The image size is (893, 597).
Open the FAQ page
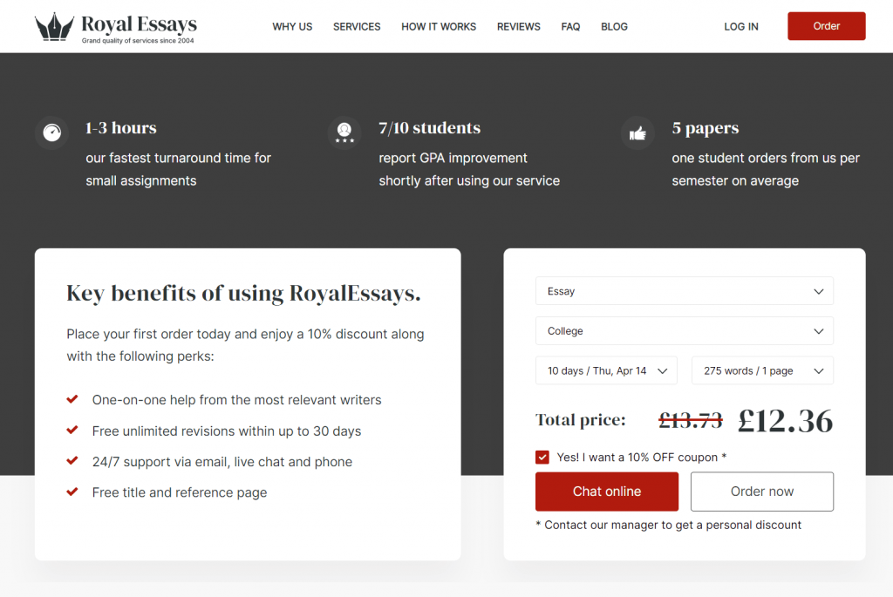click(x=570, y=27)
